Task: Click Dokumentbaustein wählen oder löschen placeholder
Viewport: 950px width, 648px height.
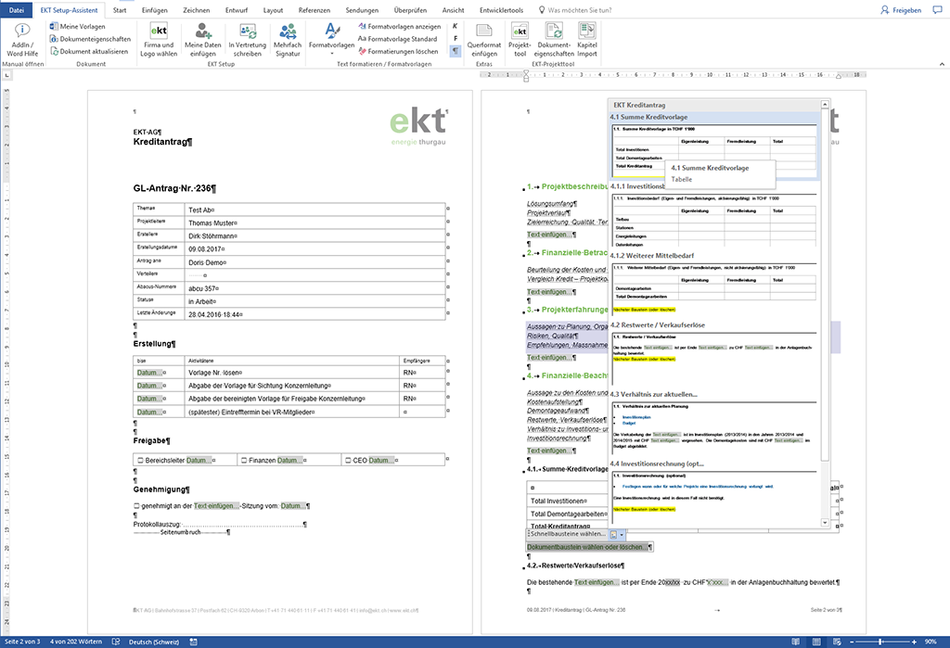Action: pos(585,547)
